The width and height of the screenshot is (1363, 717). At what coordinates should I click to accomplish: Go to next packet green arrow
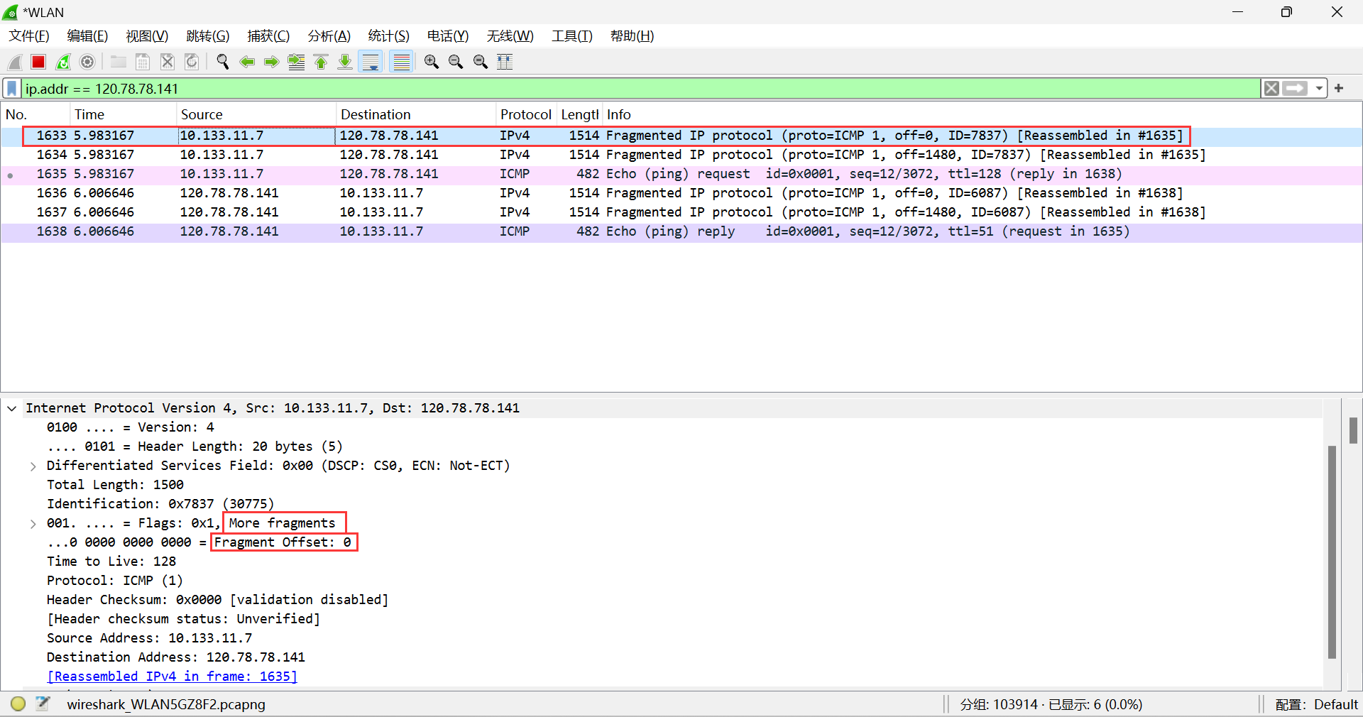click(x=271, y=62)
